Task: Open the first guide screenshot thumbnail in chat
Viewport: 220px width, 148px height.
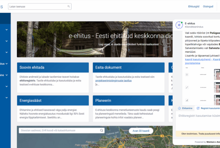Action: [x=217, y=75]
